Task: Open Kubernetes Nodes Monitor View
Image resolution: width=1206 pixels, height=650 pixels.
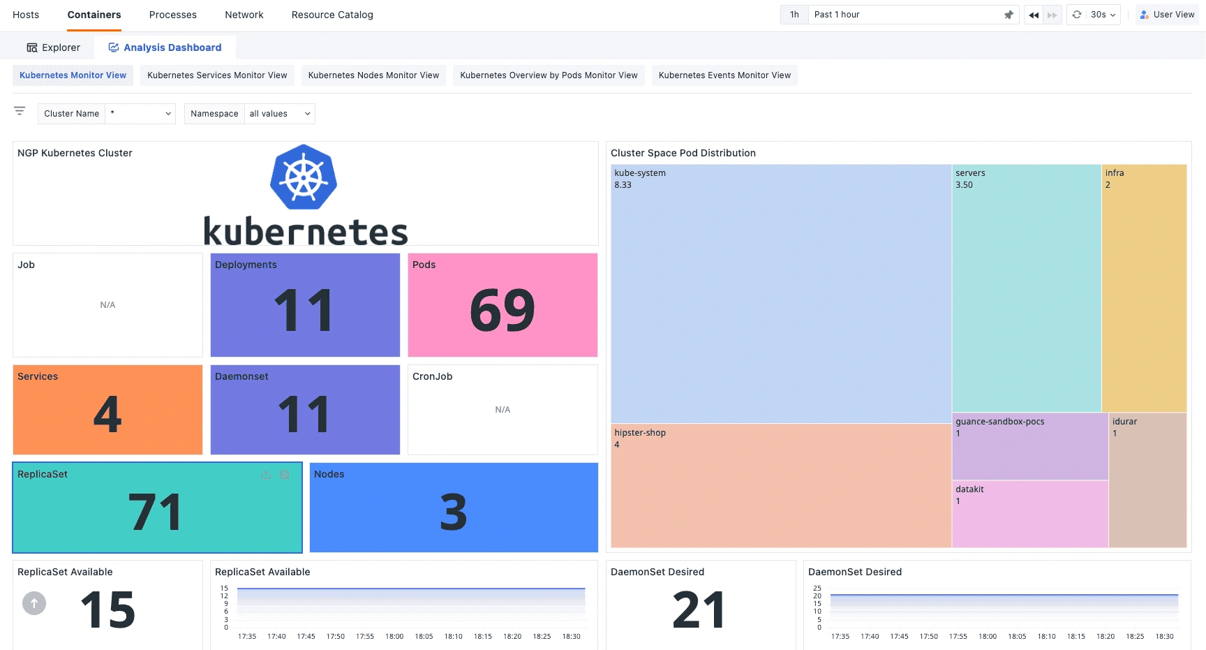Action: click(373, 75)
